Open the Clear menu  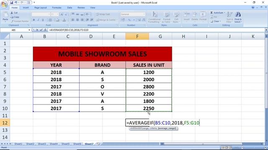(216, 21)
